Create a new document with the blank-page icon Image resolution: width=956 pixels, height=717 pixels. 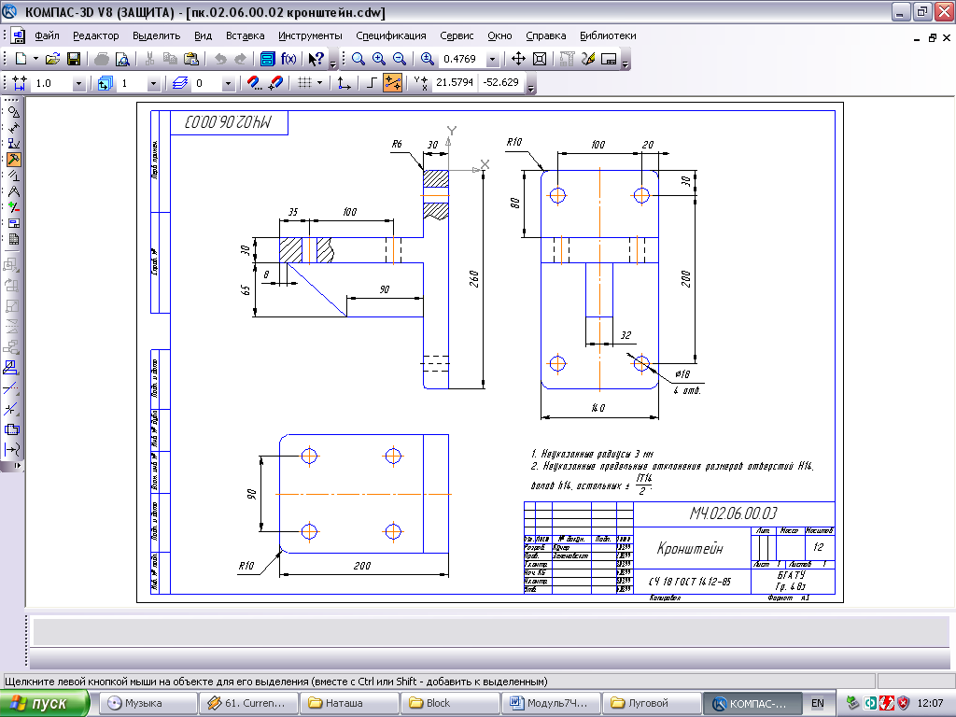[x=21, y=59]
